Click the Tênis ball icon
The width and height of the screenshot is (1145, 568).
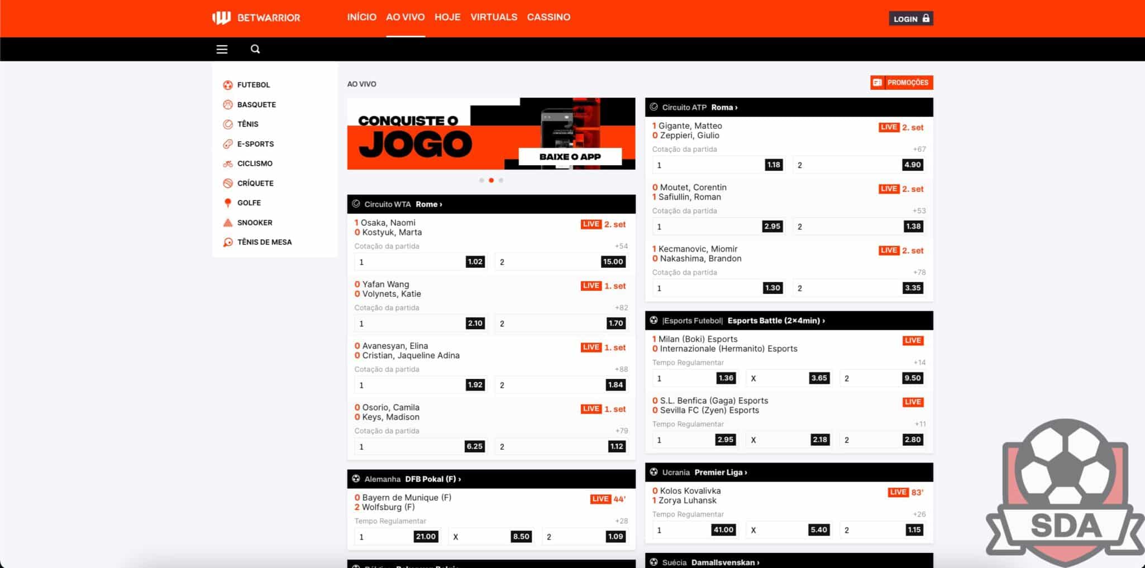[x=228, y=124]
